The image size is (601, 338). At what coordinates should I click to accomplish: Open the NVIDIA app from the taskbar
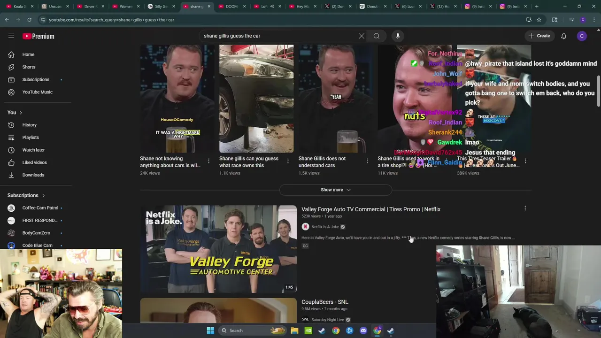pos(308,330)
